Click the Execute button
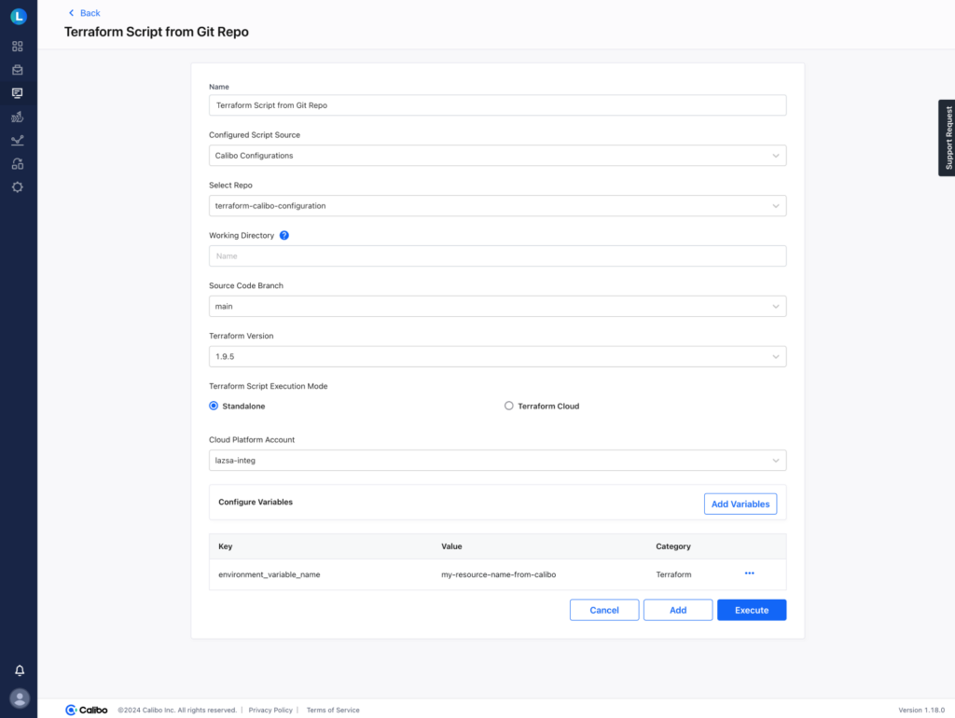The image size is (955, 718). (x=751, y=610)
